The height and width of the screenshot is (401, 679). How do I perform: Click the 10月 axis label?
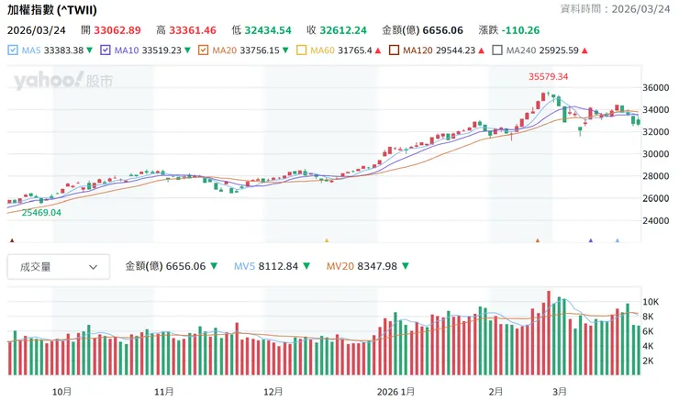tap(61, 392)
